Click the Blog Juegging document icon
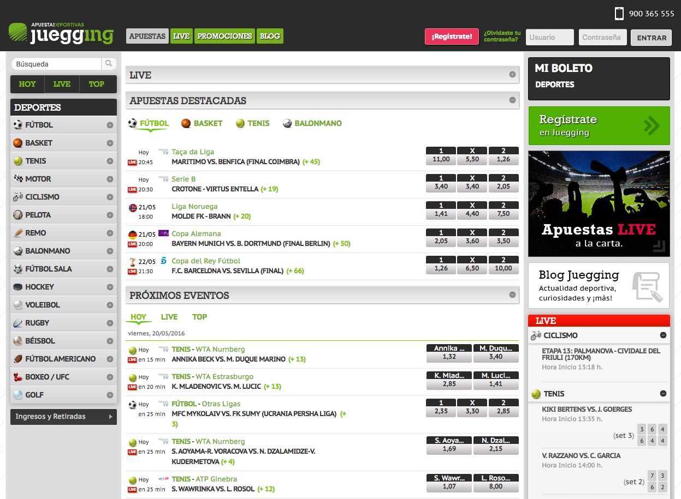681x499 pixels. 647,286
